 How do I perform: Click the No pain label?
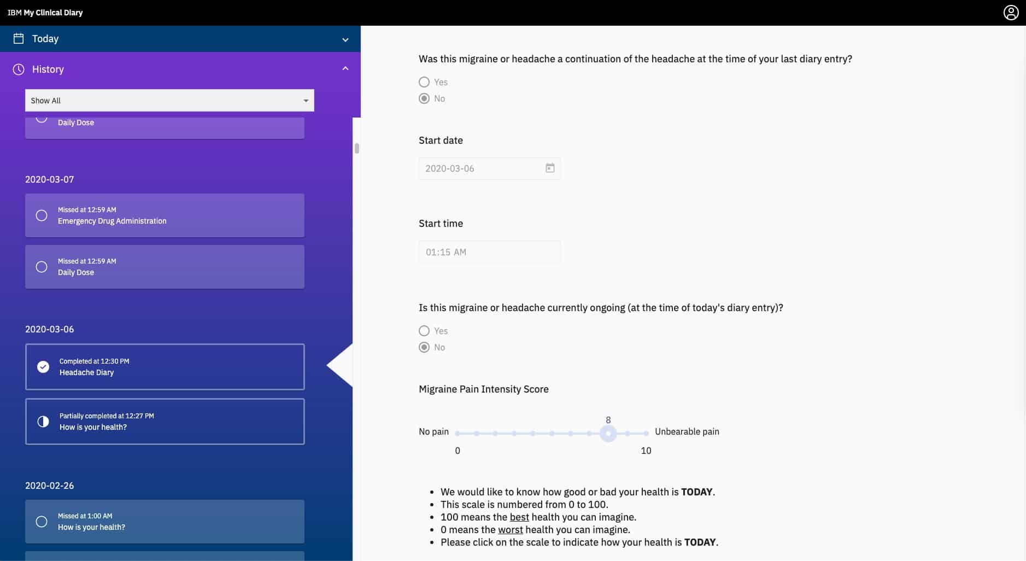[x=433, y=431]
